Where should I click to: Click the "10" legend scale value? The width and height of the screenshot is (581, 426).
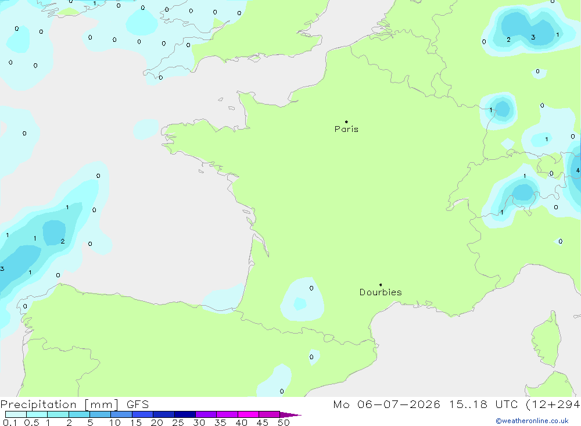[x=114, y=423]
